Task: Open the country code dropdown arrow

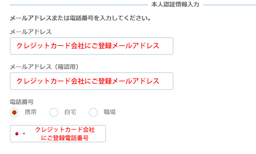Action: click(x=24, y=134)
